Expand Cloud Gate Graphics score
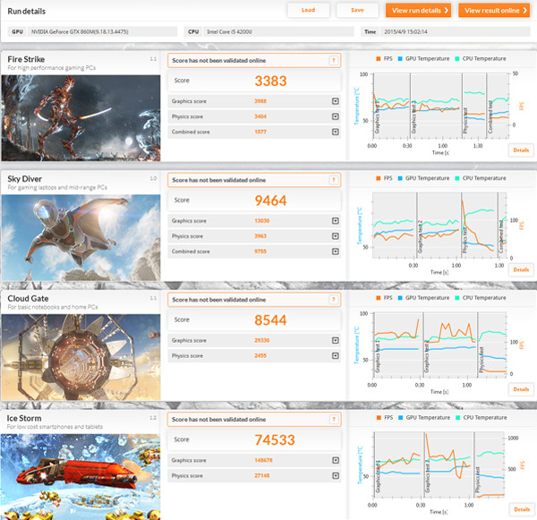This screenshot has width=537, height=520. pos(336,340)
